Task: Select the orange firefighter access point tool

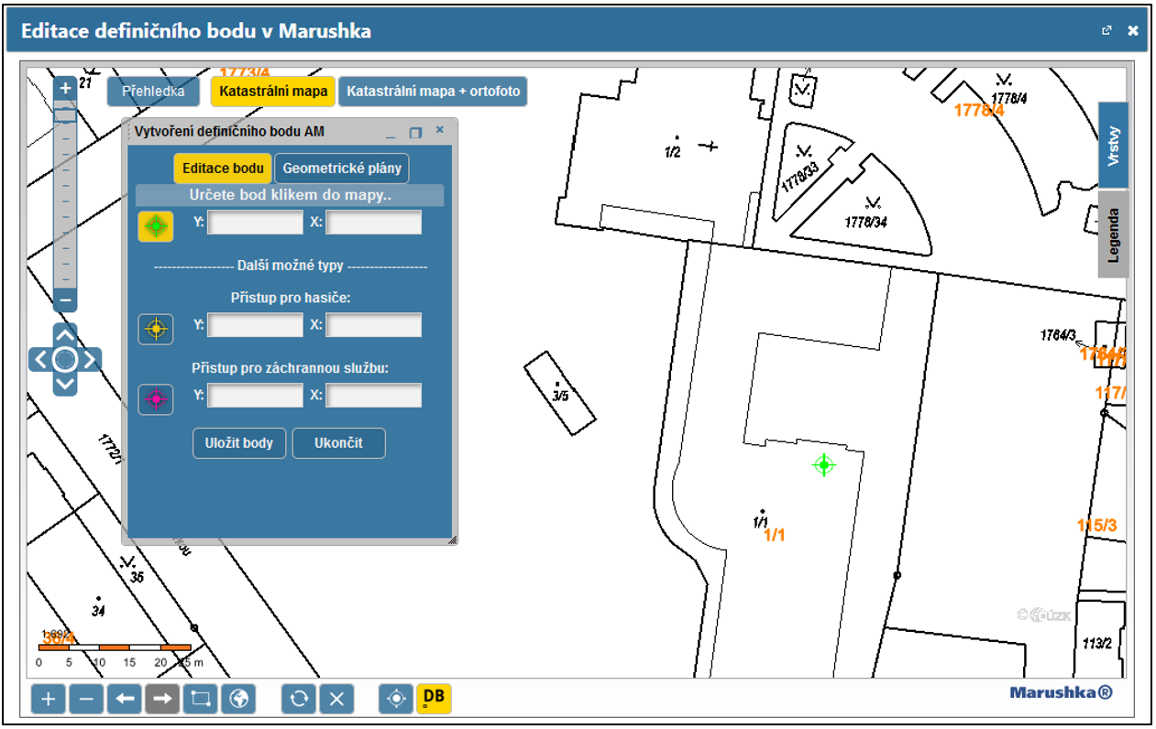Action: [x=156, y=328]
